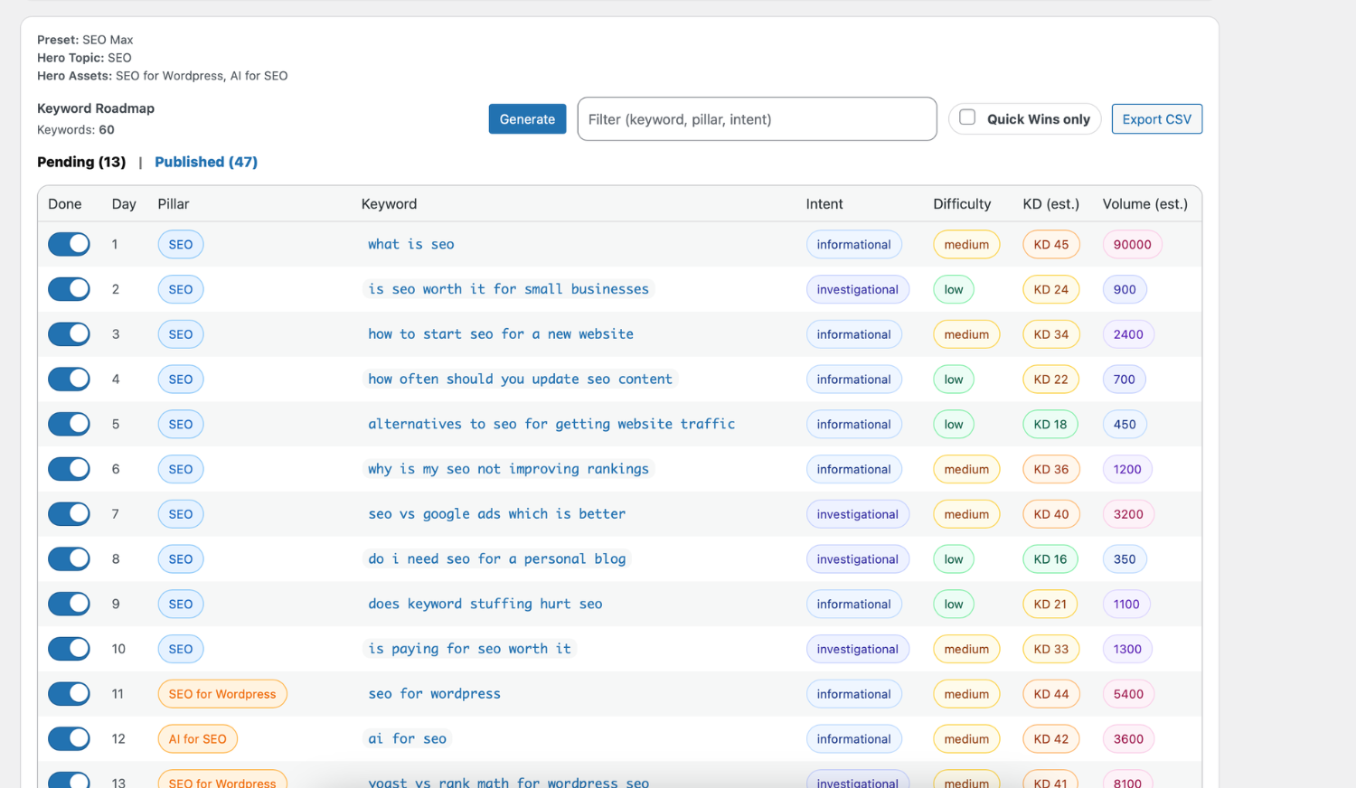
Task: Switch to the Published (47) tab
Action: coord(206,162)
